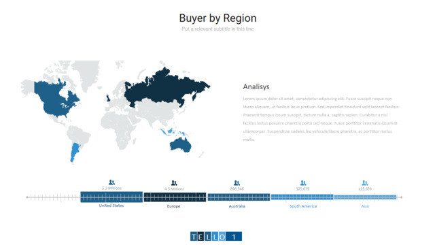Click the Buyer by Region title

click(x=217, y=18)
